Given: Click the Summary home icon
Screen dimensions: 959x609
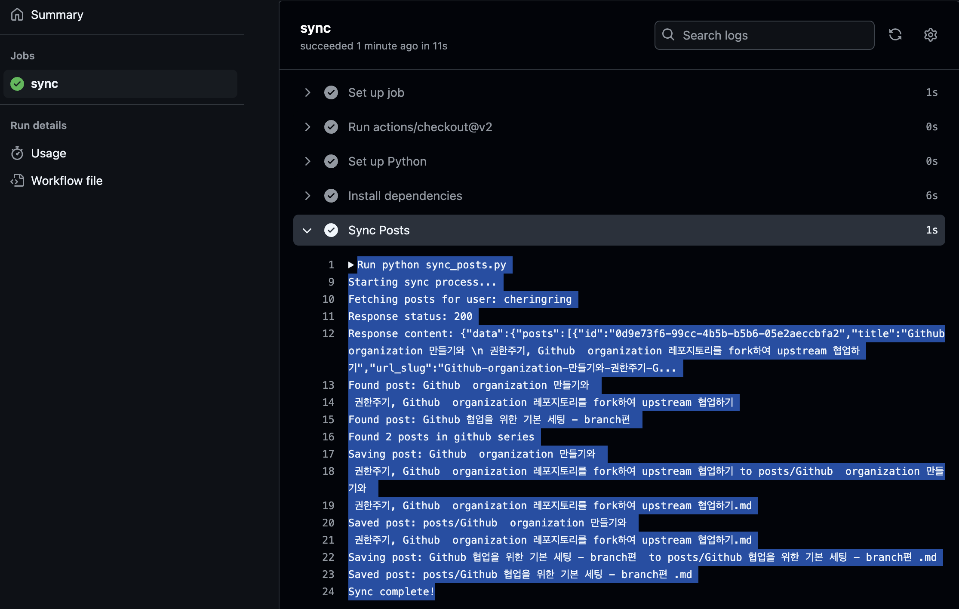Looking at the screenshot, I should point(17,15).
